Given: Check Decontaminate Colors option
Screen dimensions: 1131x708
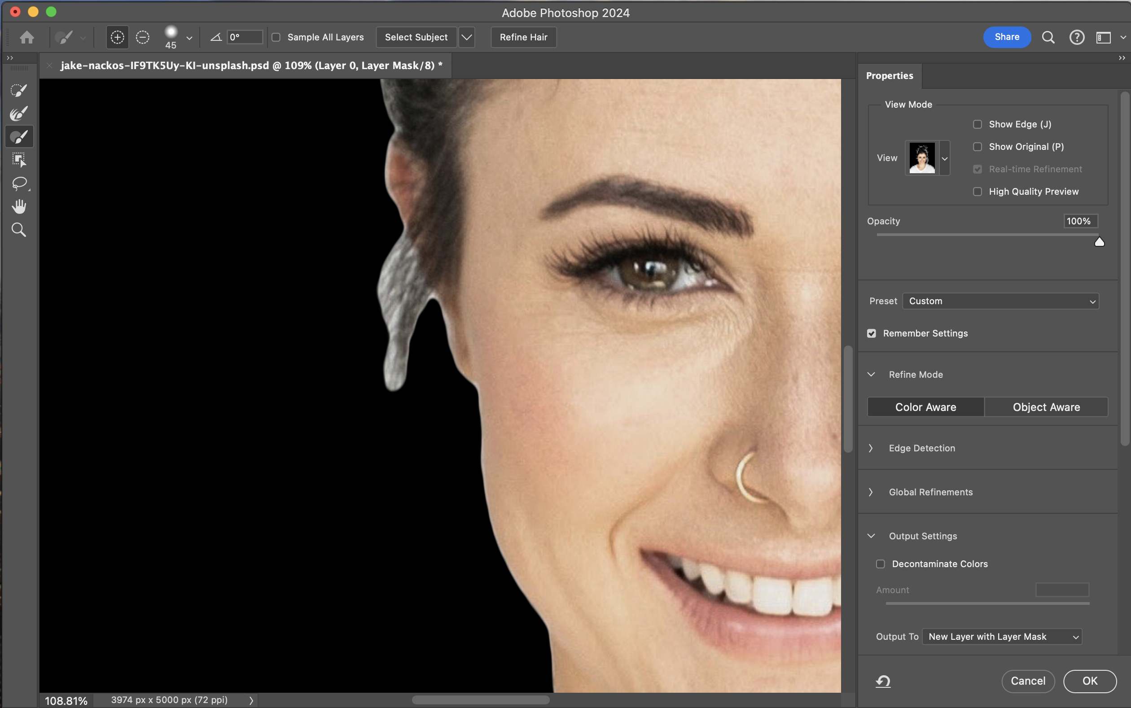Looking at the screenshot, I should [x=881, y=564].
